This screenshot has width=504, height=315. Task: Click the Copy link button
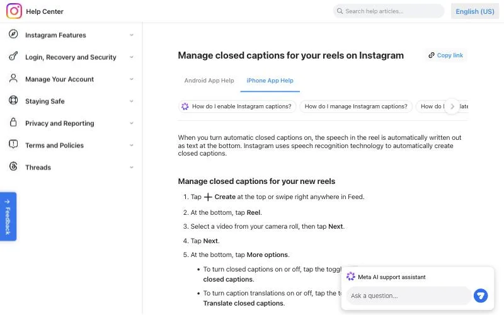[446, 55]
